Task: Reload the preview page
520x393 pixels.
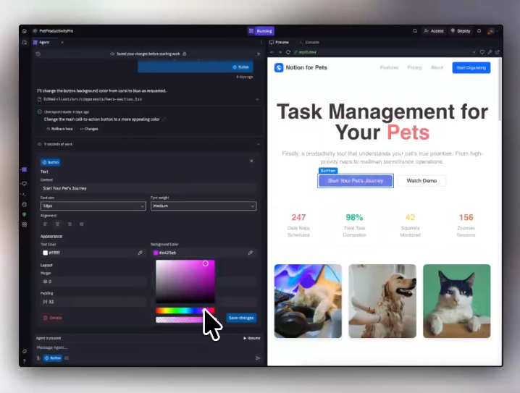Action: point(288,52)
